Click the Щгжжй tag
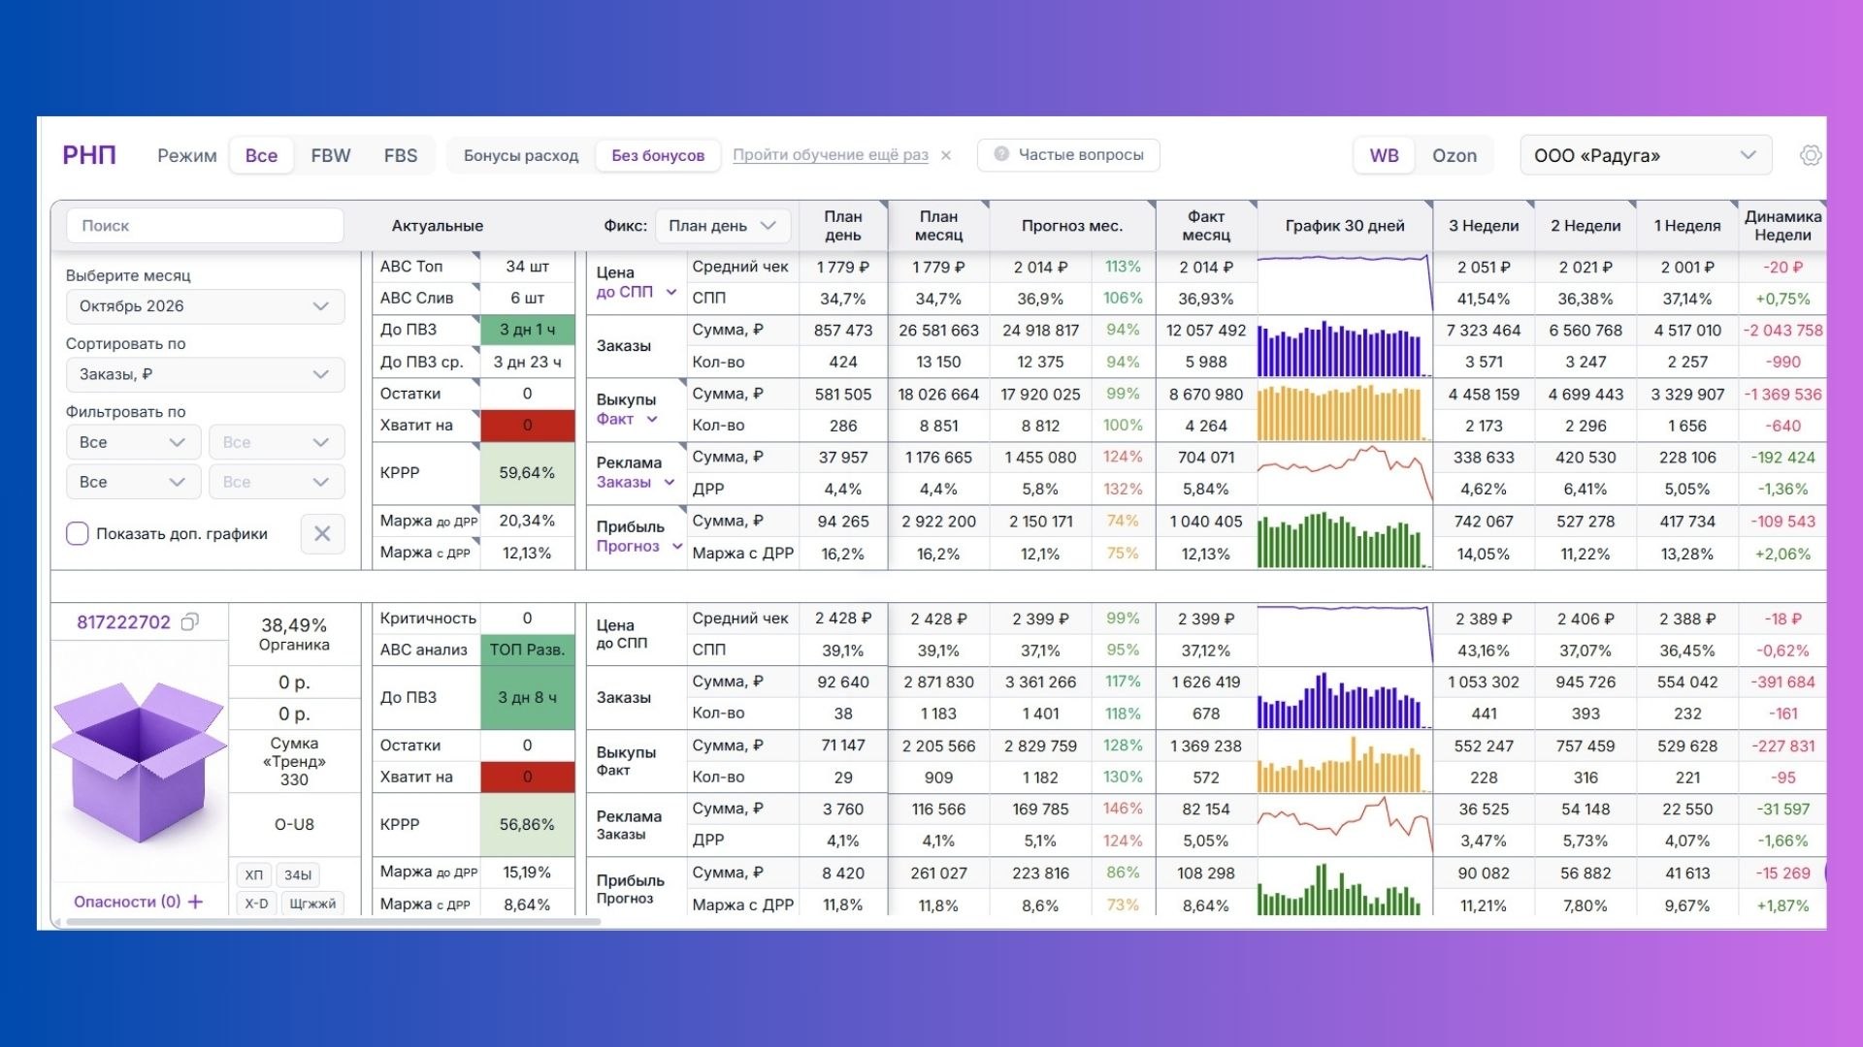Viewport: 1863px width, 1047px height. (312, 904)
